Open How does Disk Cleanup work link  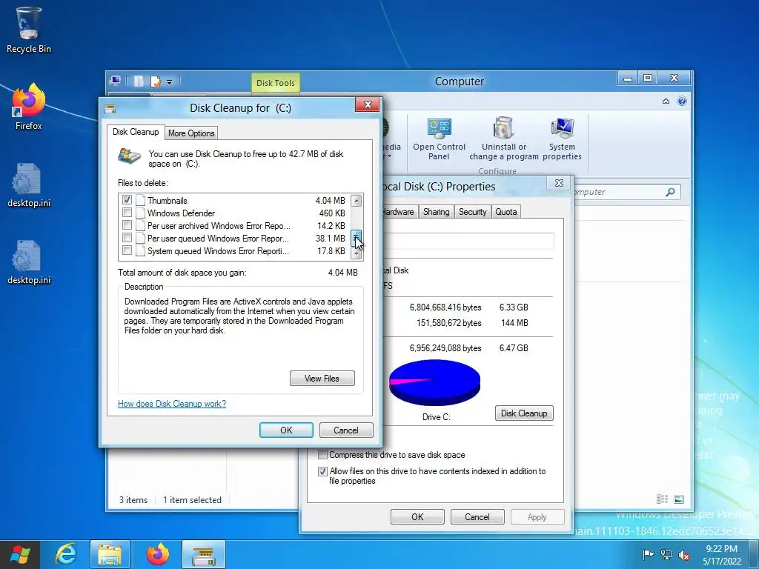coord(172,404)
